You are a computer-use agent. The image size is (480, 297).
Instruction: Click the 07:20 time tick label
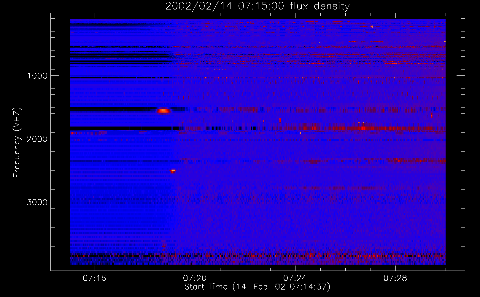point(195,278)
